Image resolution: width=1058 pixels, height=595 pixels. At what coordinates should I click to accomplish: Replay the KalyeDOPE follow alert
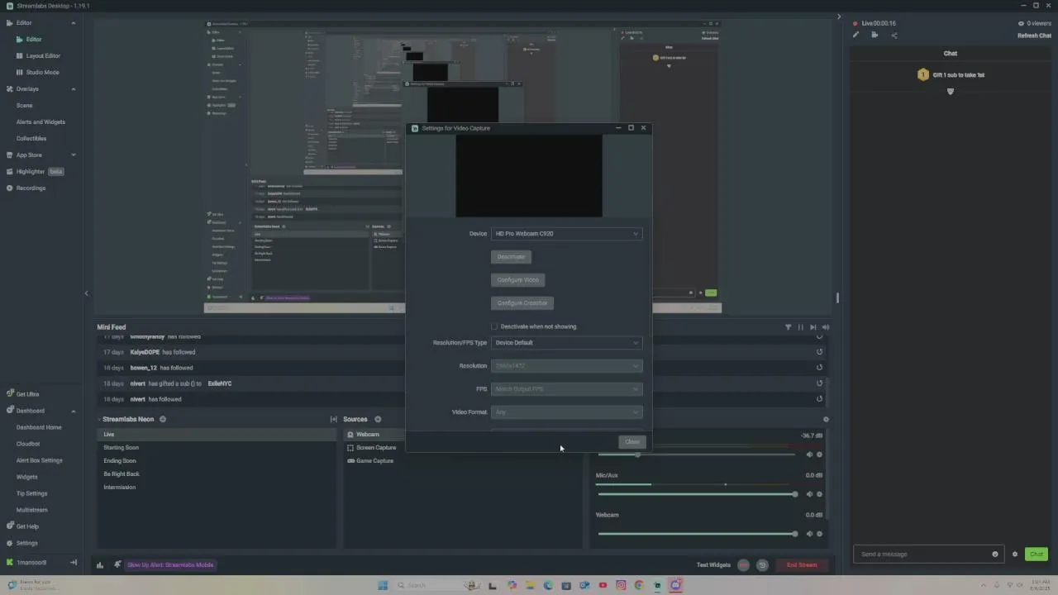[820, 352]
